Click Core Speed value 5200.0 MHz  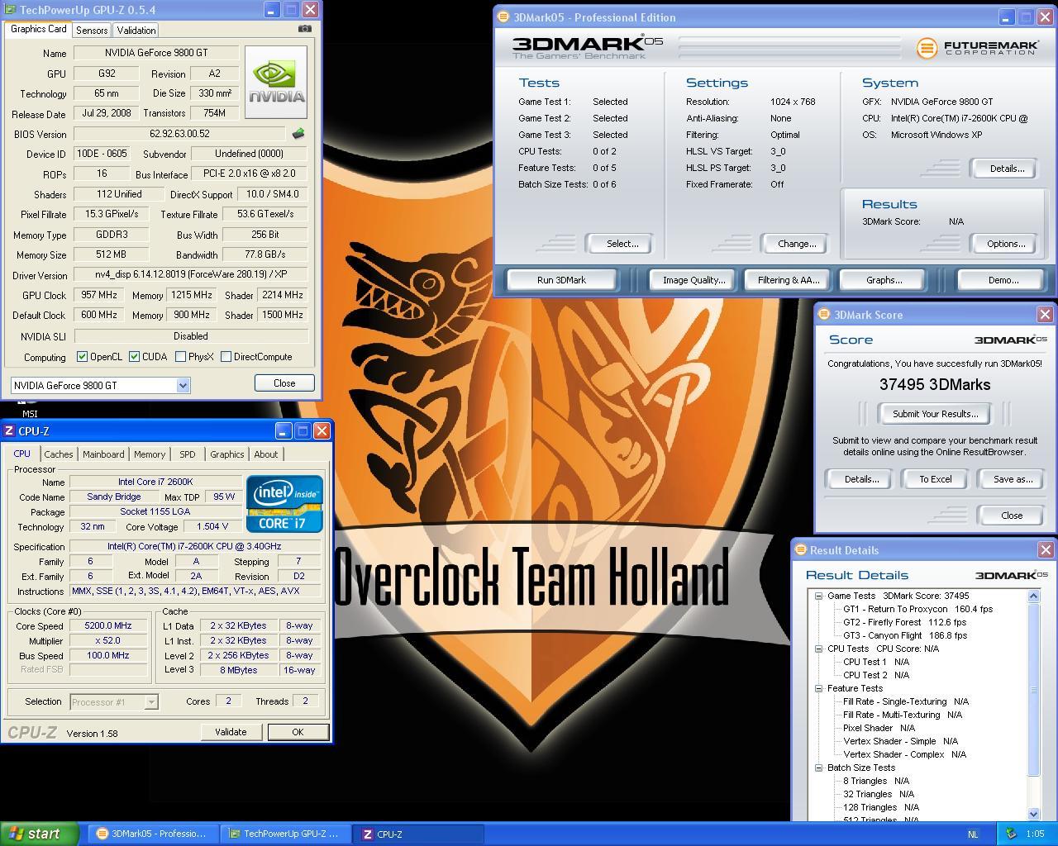tap(108, 625)
